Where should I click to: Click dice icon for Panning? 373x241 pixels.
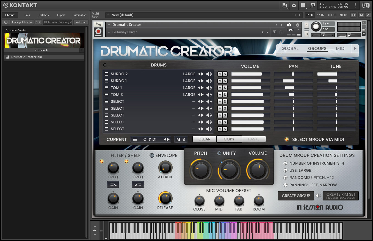coord(286,185)
